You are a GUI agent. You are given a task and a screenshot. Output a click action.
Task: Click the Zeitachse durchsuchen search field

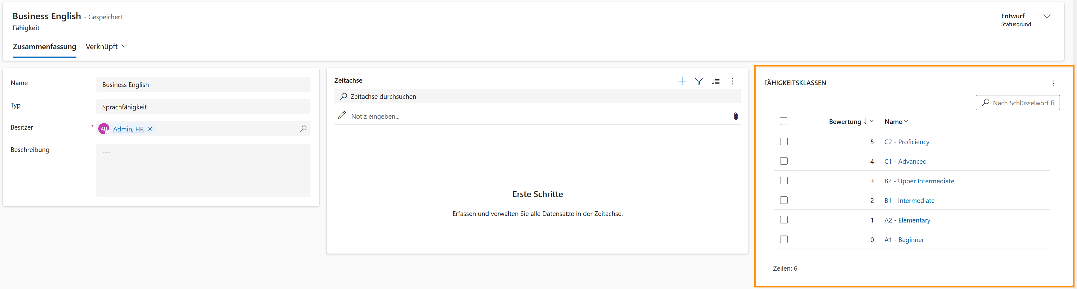tap(537, 97)
